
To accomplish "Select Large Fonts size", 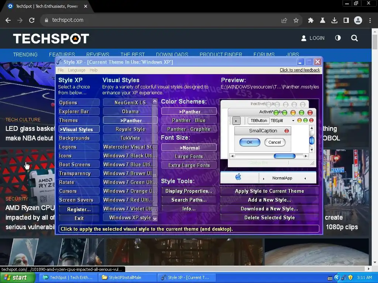I will tap(189, 156).
